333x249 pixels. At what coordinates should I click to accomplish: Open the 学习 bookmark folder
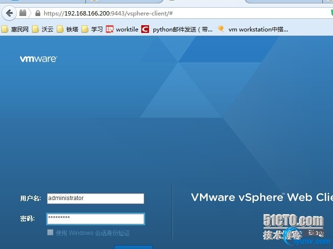pos(92,29)
